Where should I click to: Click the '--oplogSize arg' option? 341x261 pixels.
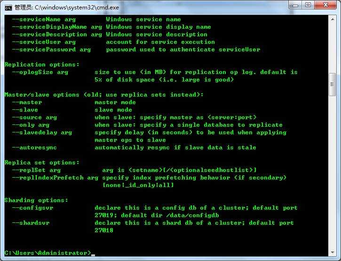[40, 73]
